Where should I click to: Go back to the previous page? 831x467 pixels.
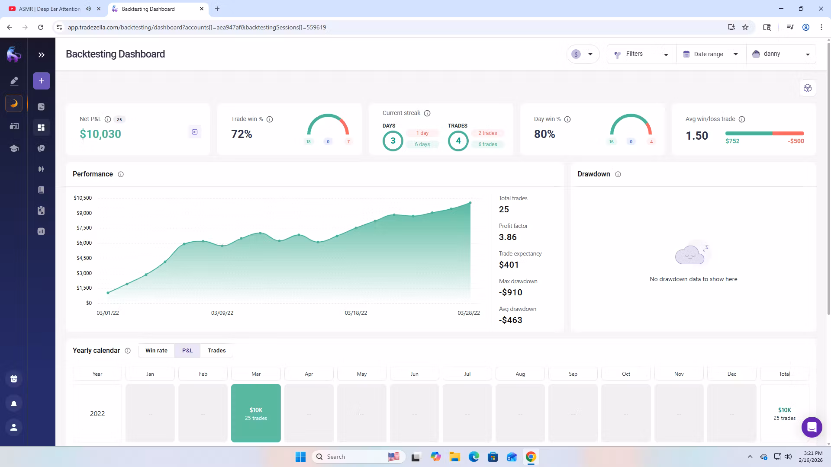[10, 27]
